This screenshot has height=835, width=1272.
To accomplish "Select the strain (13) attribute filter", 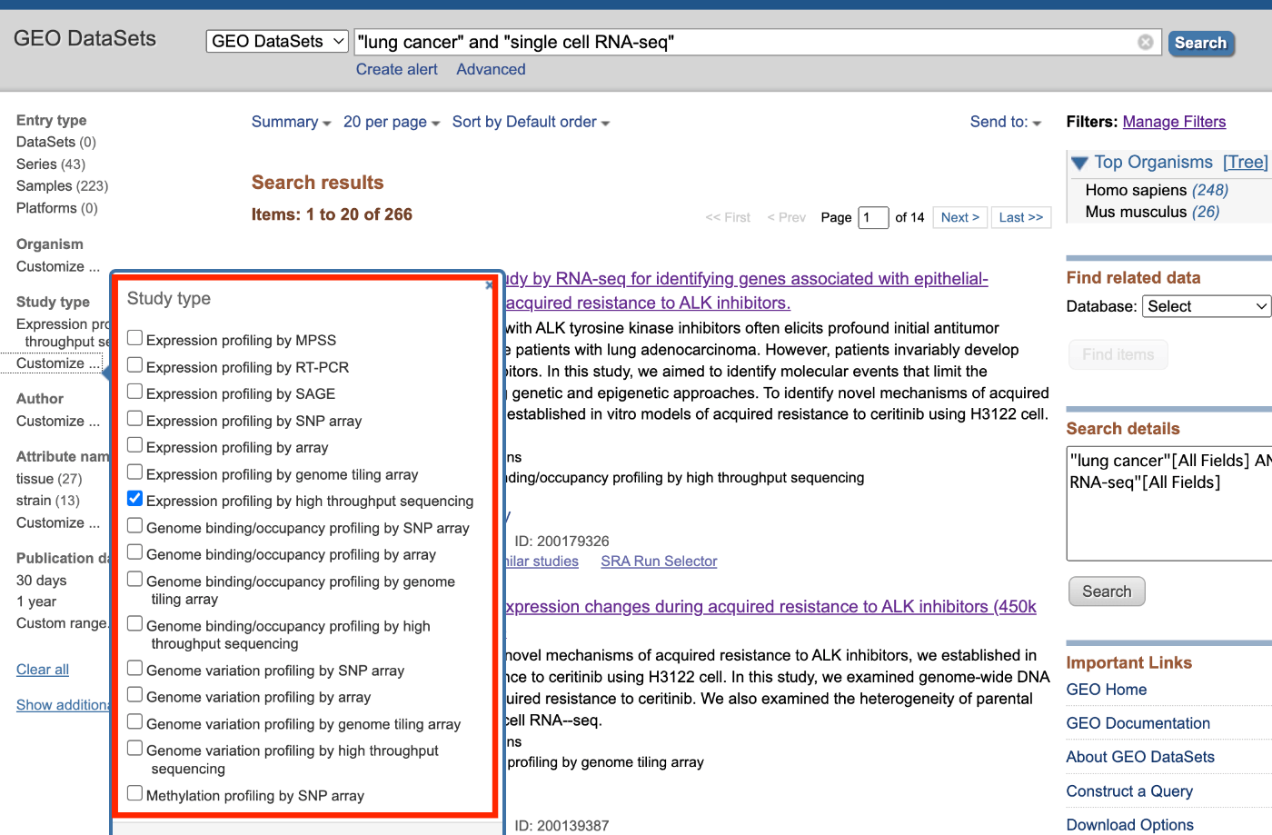I will click(48, 501).
